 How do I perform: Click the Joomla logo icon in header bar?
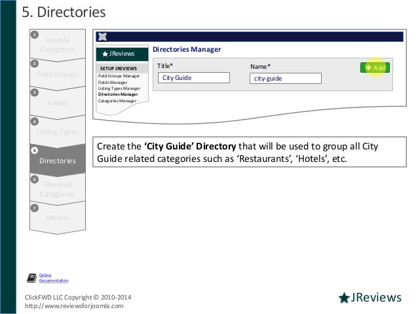click(102, 37)
